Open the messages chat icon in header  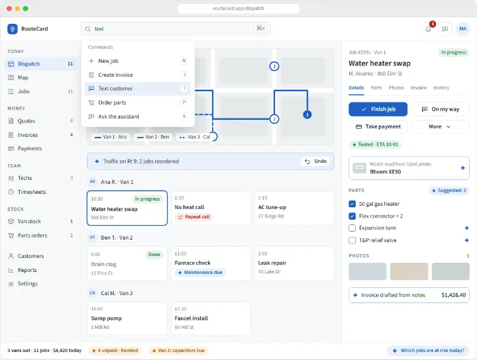click(x=445, y=29)
